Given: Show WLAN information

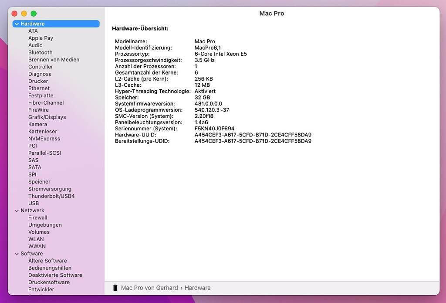Looking at the screenshot, I should point(36,239).
